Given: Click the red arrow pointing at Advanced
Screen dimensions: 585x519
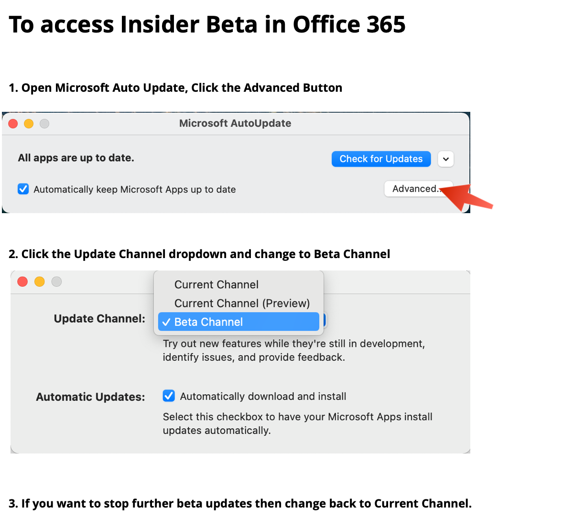Looking at the screenshot, I should 466,197.
